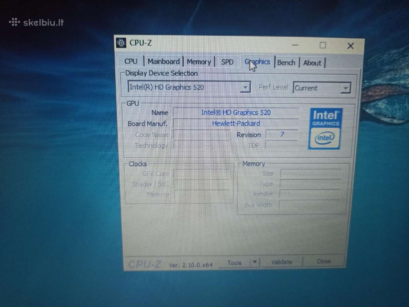
Task: Select the SPD tab
Action: (227, 62)
